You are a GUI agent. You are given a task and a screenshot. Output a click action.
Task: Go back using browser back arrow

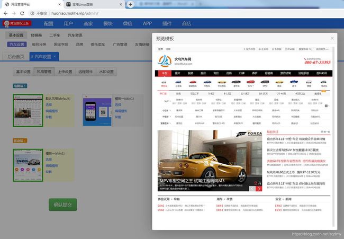pyautogui.click(x=6, y=13)
